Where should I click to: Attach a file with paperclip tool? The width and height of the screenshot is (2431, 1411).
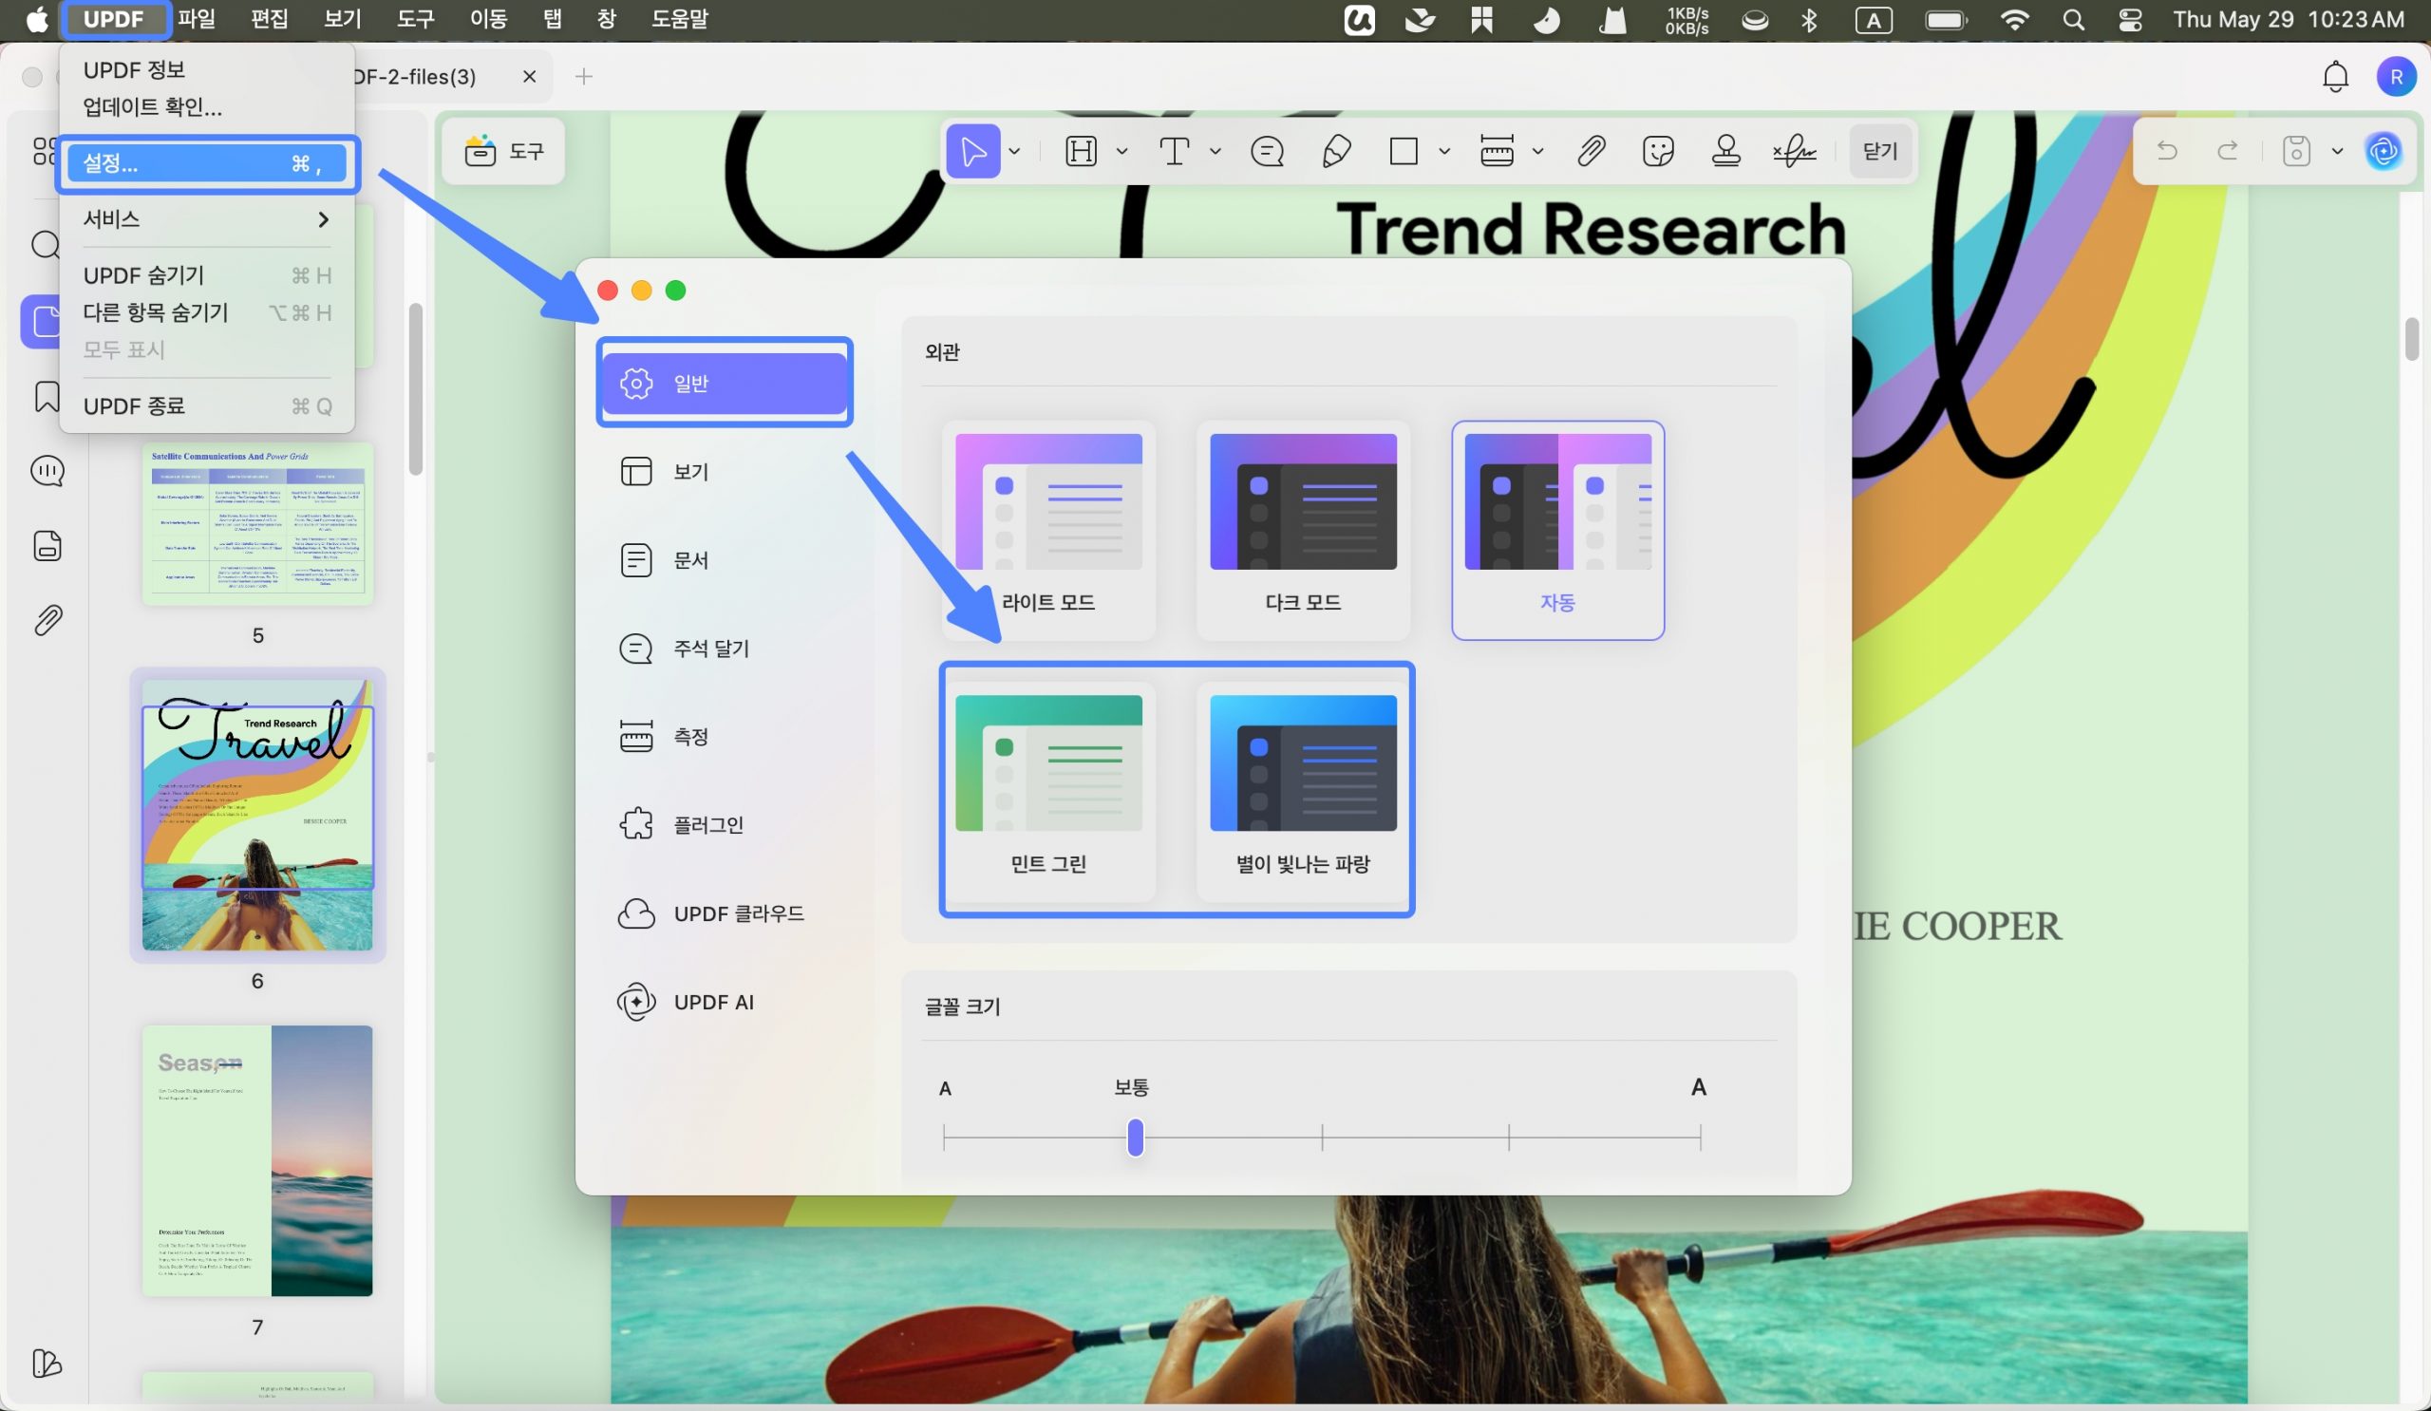point(1591,151)
